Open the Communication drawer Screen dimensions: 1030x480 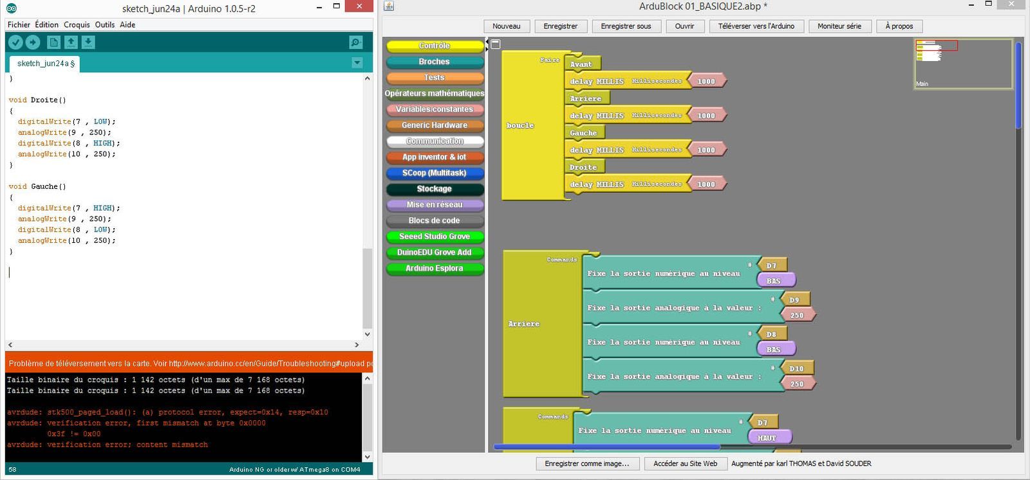435,141
